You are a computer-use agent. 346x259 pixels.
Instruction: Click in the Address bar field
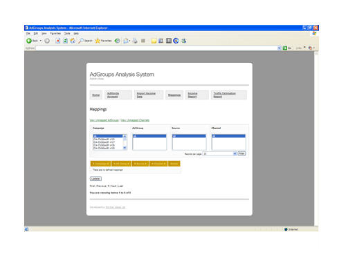[x=156, y=48]
